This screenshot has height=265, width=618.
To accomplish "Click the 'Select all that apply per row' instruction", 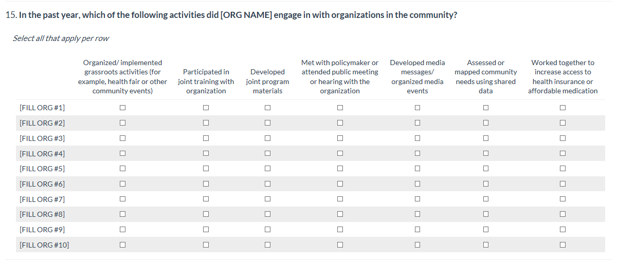I will (x=61, y=38).
